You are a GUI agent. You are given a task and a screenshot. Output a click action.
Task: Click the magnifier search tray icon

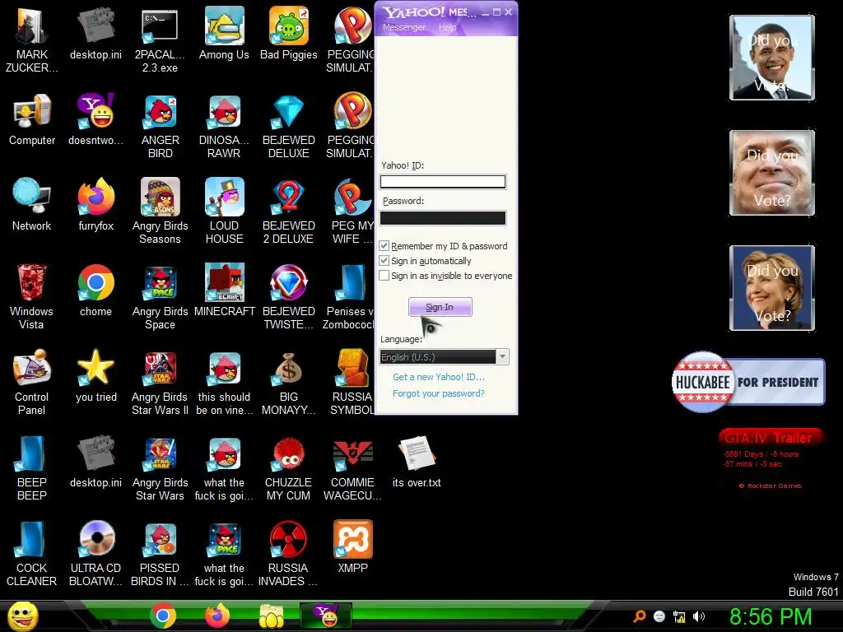pyautogui.click(x=640, y=616)
